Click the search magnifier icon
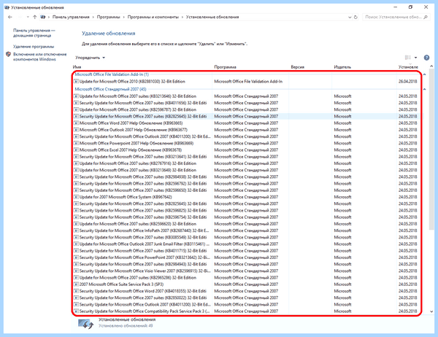Image resolution: width=438 pixels, height=337 pixels. click(x=426, y=17)
